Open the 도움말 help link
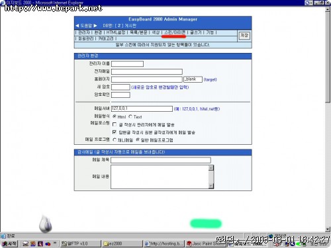The height and width of the screenshot is (248, 331). 86,26
